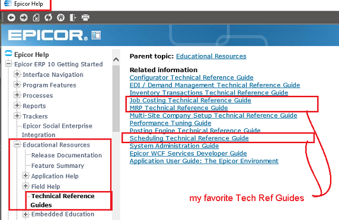
Task: Open Educational Resources parent topic link
Action: (x=211, y=56)
